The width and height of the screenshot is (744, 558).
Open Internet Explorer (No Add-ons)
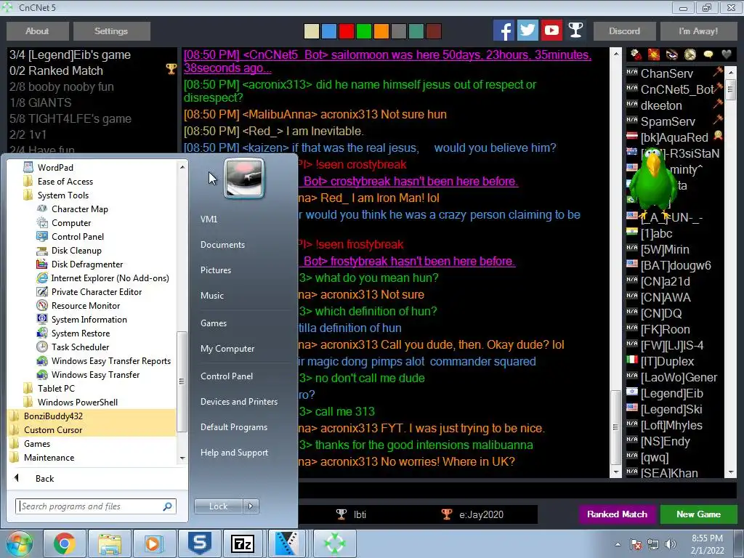(x=110, y=278)
